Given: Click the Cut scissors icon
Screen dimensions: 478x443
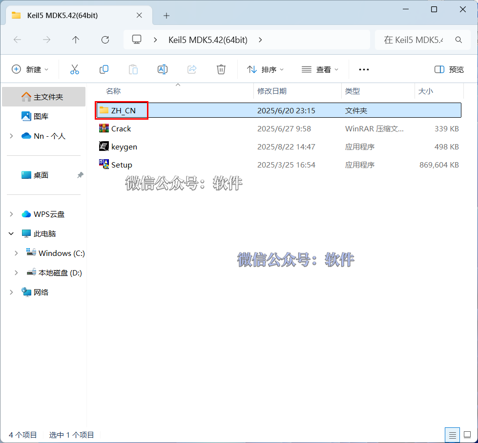Looking at the screenshot, I should pos(74,69).
